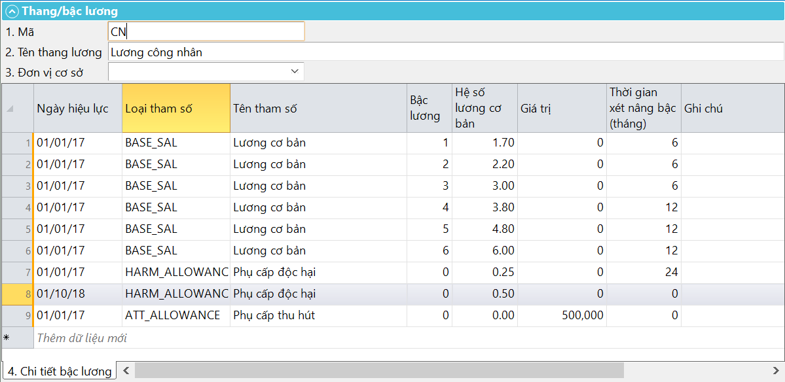Image resolution: width=785 pixels, height=382 pixels.
Task: Select row 1 header
Action: 17,143
